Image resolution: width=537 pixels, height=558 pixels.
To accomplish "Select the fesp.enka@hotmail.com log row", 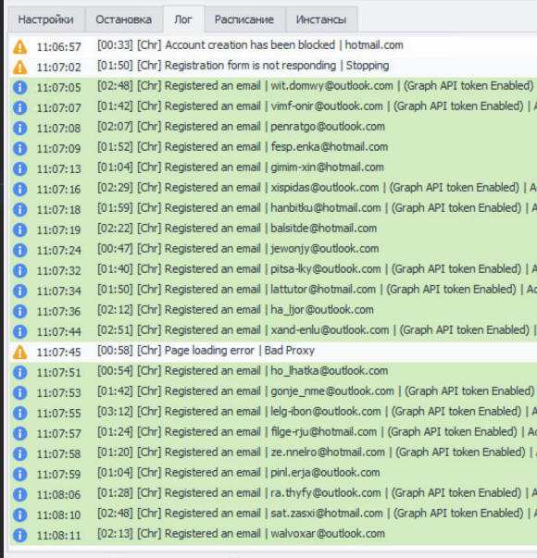I will pos(273,148).
